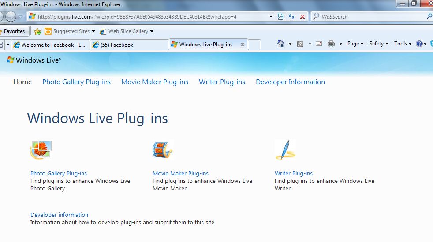Restore down the browser window
This screenshot has width=433, height=242.
(x=414, y=4)
